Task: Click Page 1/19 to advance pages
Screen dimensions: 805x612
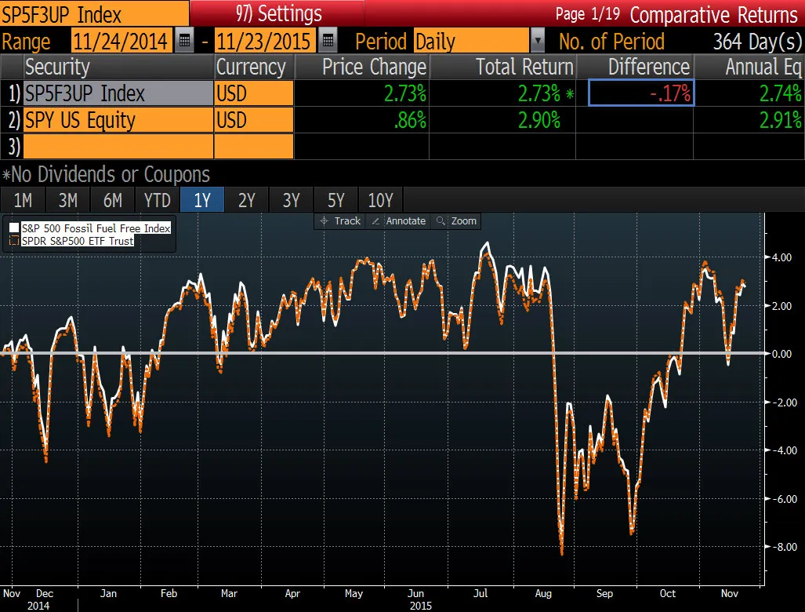Action: 589,14
